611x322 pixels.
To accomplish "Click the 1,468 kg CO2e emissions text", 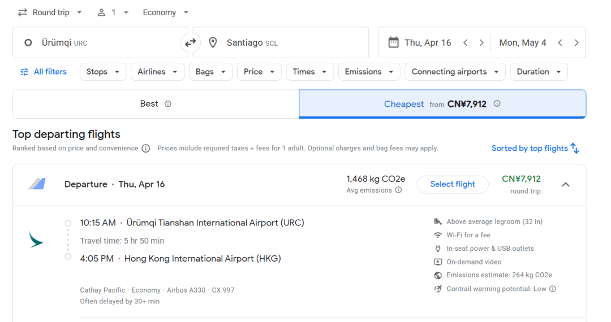I will coord(376,179).
